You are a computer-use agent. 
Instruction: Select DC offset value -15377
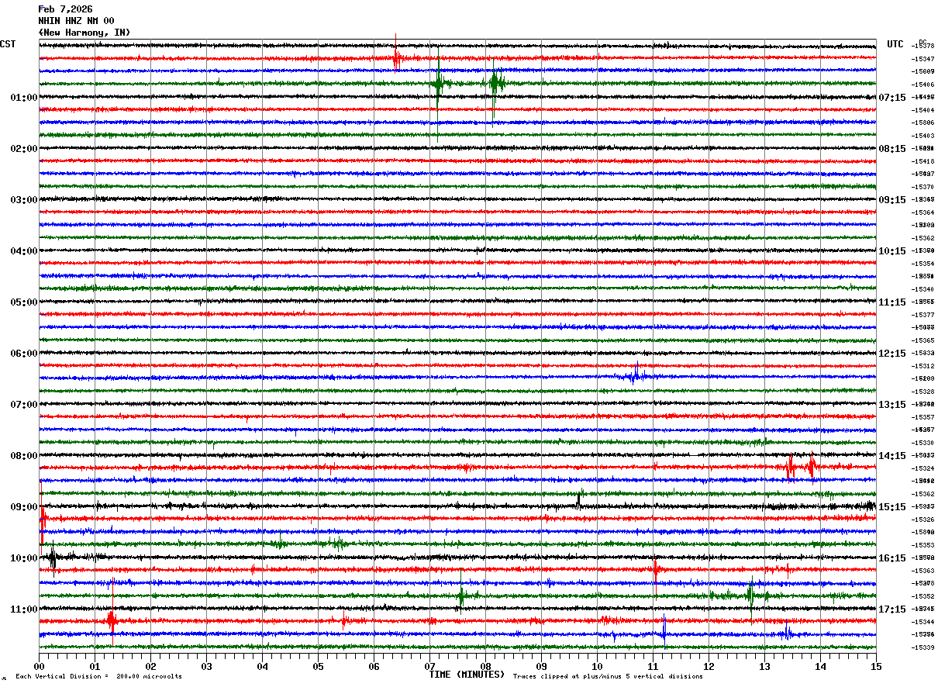923,315
